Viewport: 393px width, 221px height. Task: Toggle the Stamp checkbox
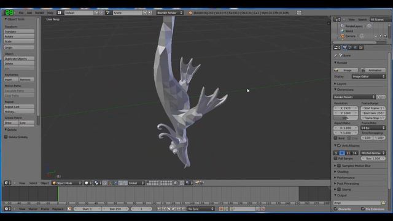point(339,190)
